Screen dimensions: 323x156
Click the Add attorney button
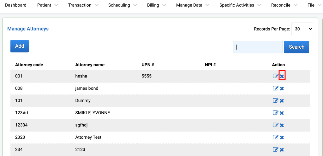click(x=20, y=46)
